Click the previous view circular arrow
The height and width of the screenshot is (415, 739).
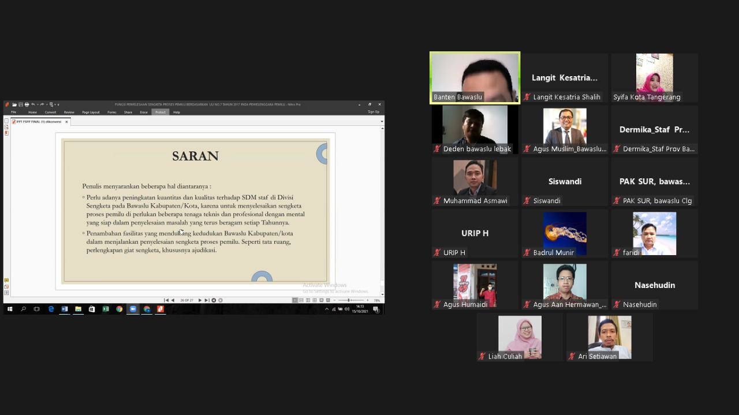214,300
